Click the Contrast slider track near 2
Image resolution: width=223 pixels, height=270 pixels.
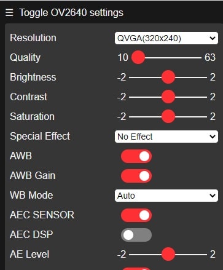(x=201, y=97)
